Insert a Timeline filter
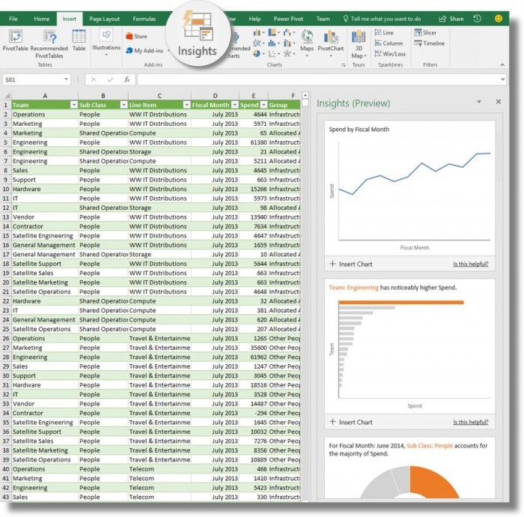Viewport: 524px width, 517px height. pos(427,43)
